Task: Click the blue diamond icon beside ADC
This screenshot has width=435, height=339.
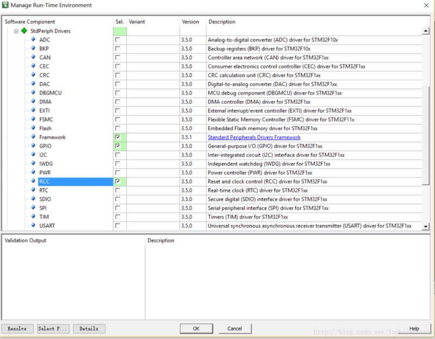Action: tap(33, 39)
